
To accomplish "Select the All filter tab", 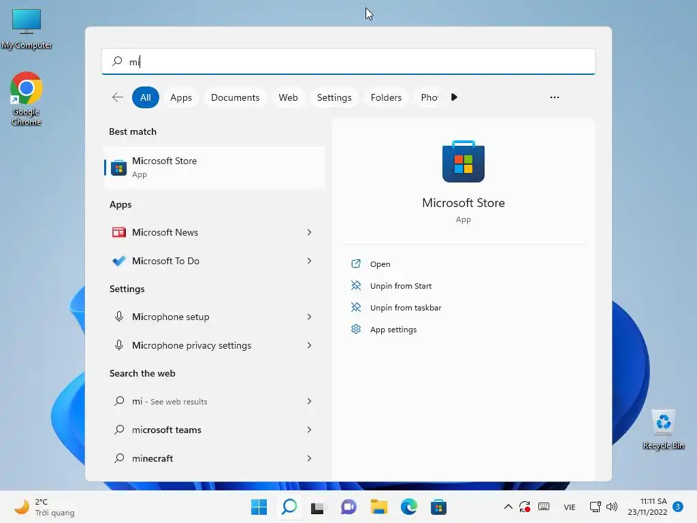I will click(x=146, y=97).
